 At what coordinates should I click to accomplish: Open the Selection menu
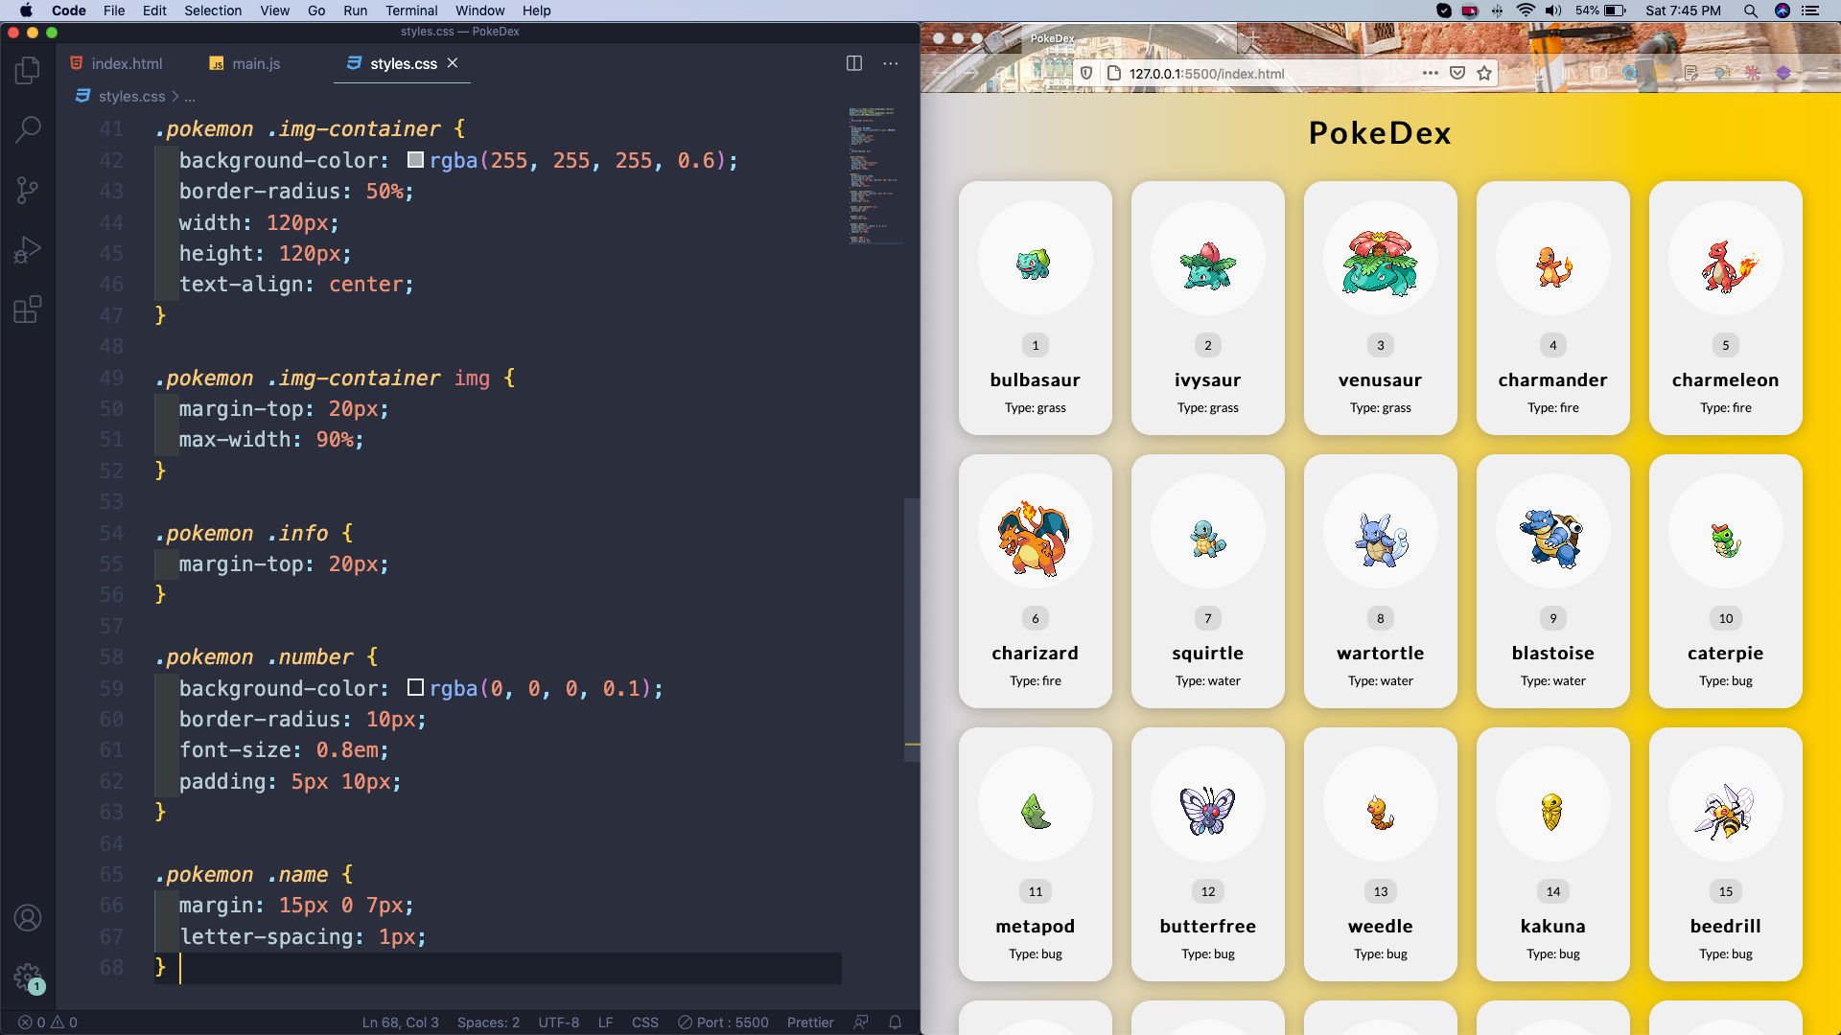tap(213, 11)
